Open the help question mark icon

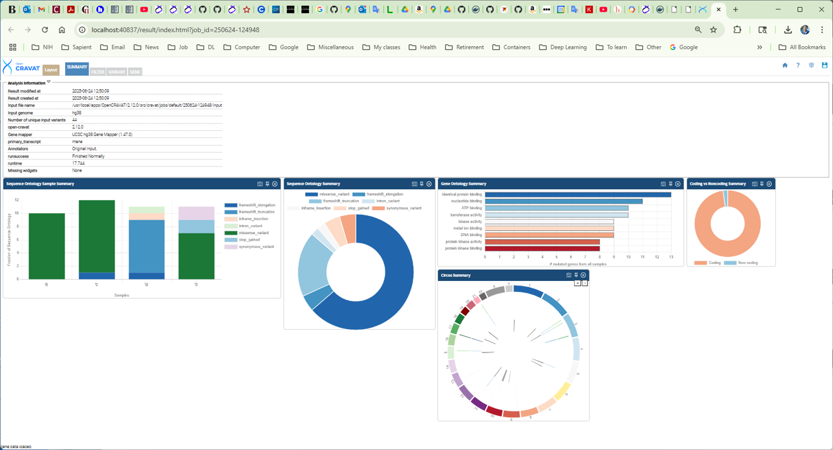coord(798,65)
